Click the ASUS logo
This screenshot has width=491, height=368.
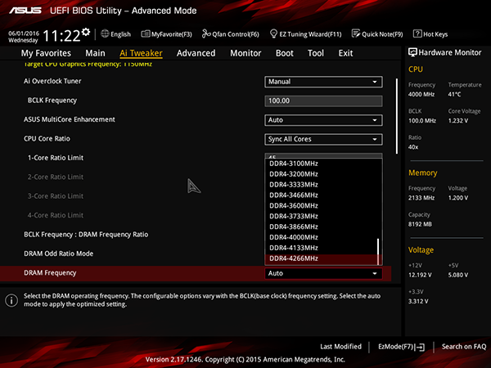click(25, 11)
